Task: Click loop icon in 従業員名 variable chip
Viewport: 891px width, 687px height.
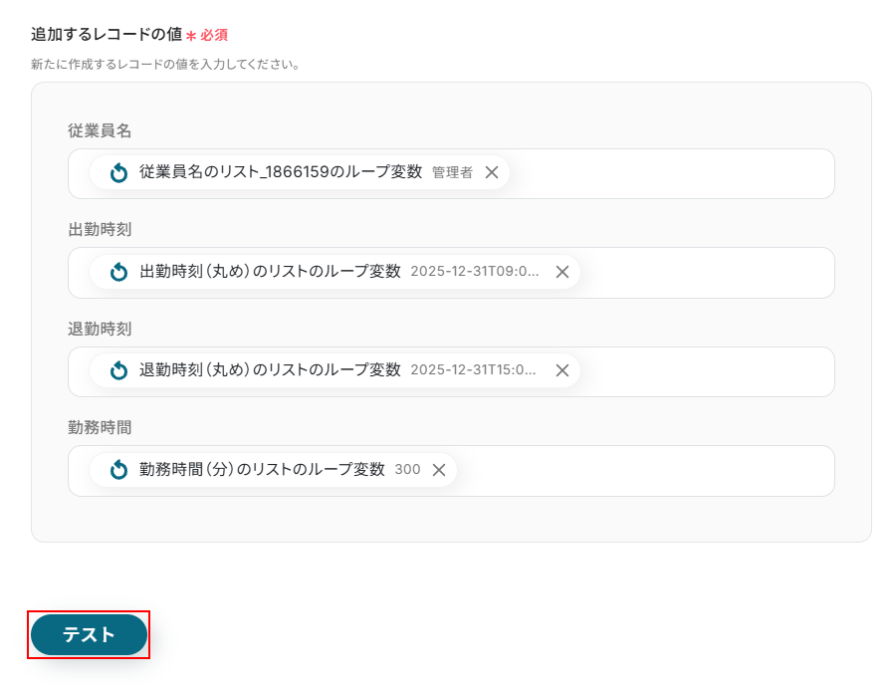Action: pos(118,172)
